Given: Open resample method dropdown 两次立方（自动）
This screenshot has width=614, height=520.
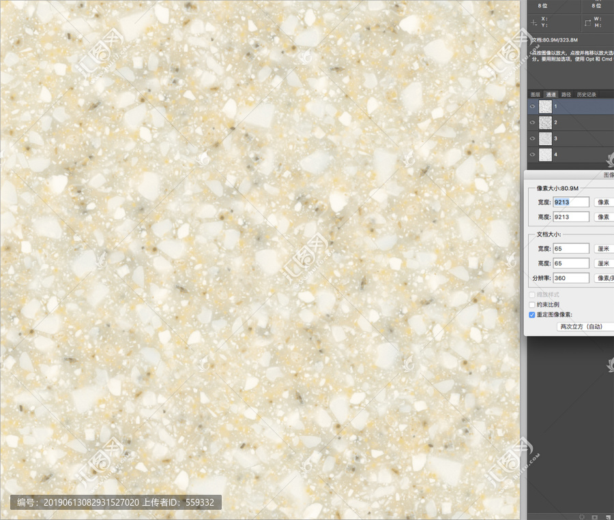Looking at the screenshot, I should [585, 326].
